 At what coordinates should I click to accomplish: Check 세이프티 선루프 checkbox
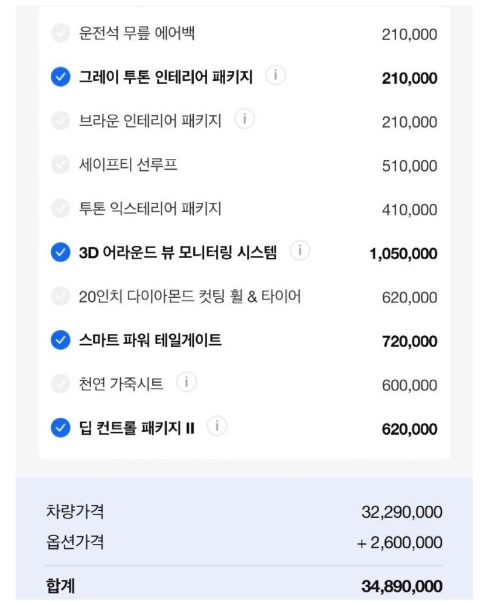tap(60, 165)
